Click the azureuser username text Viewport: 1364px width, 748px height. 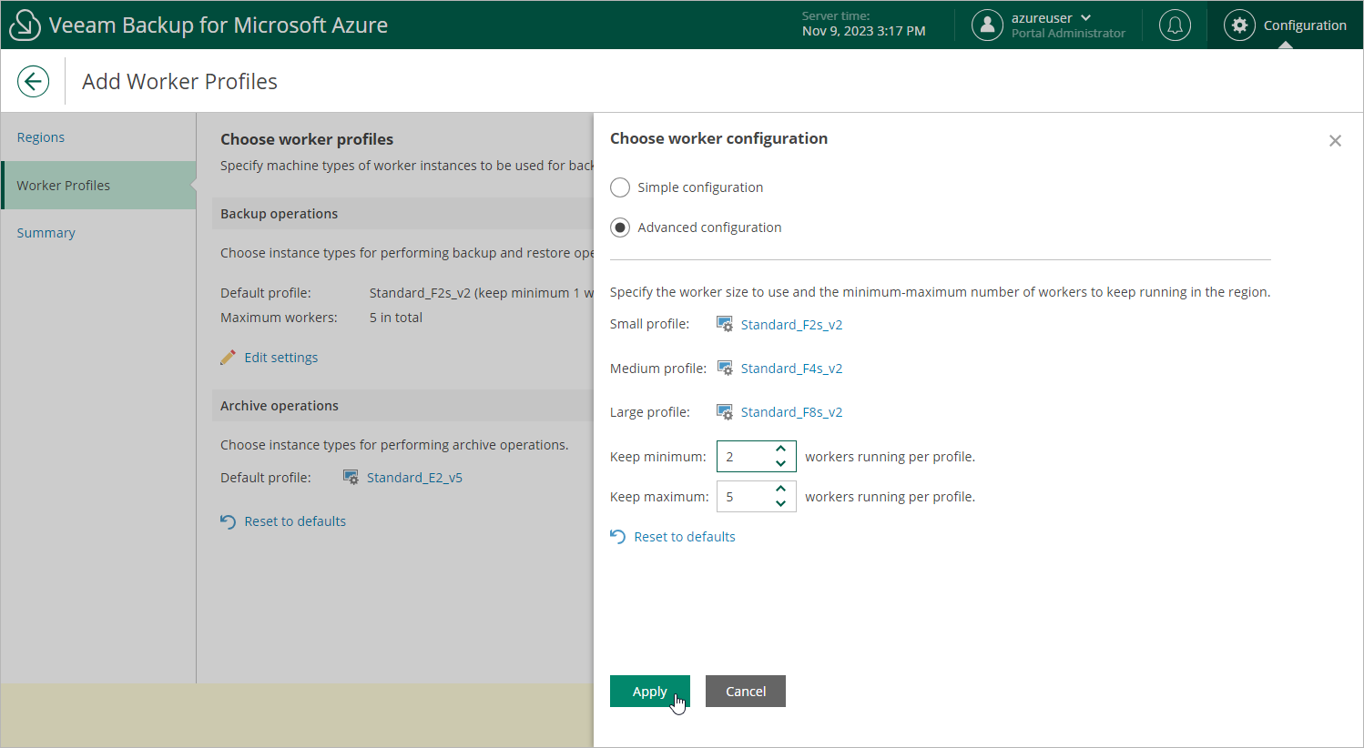click(x=1042, y=18)
